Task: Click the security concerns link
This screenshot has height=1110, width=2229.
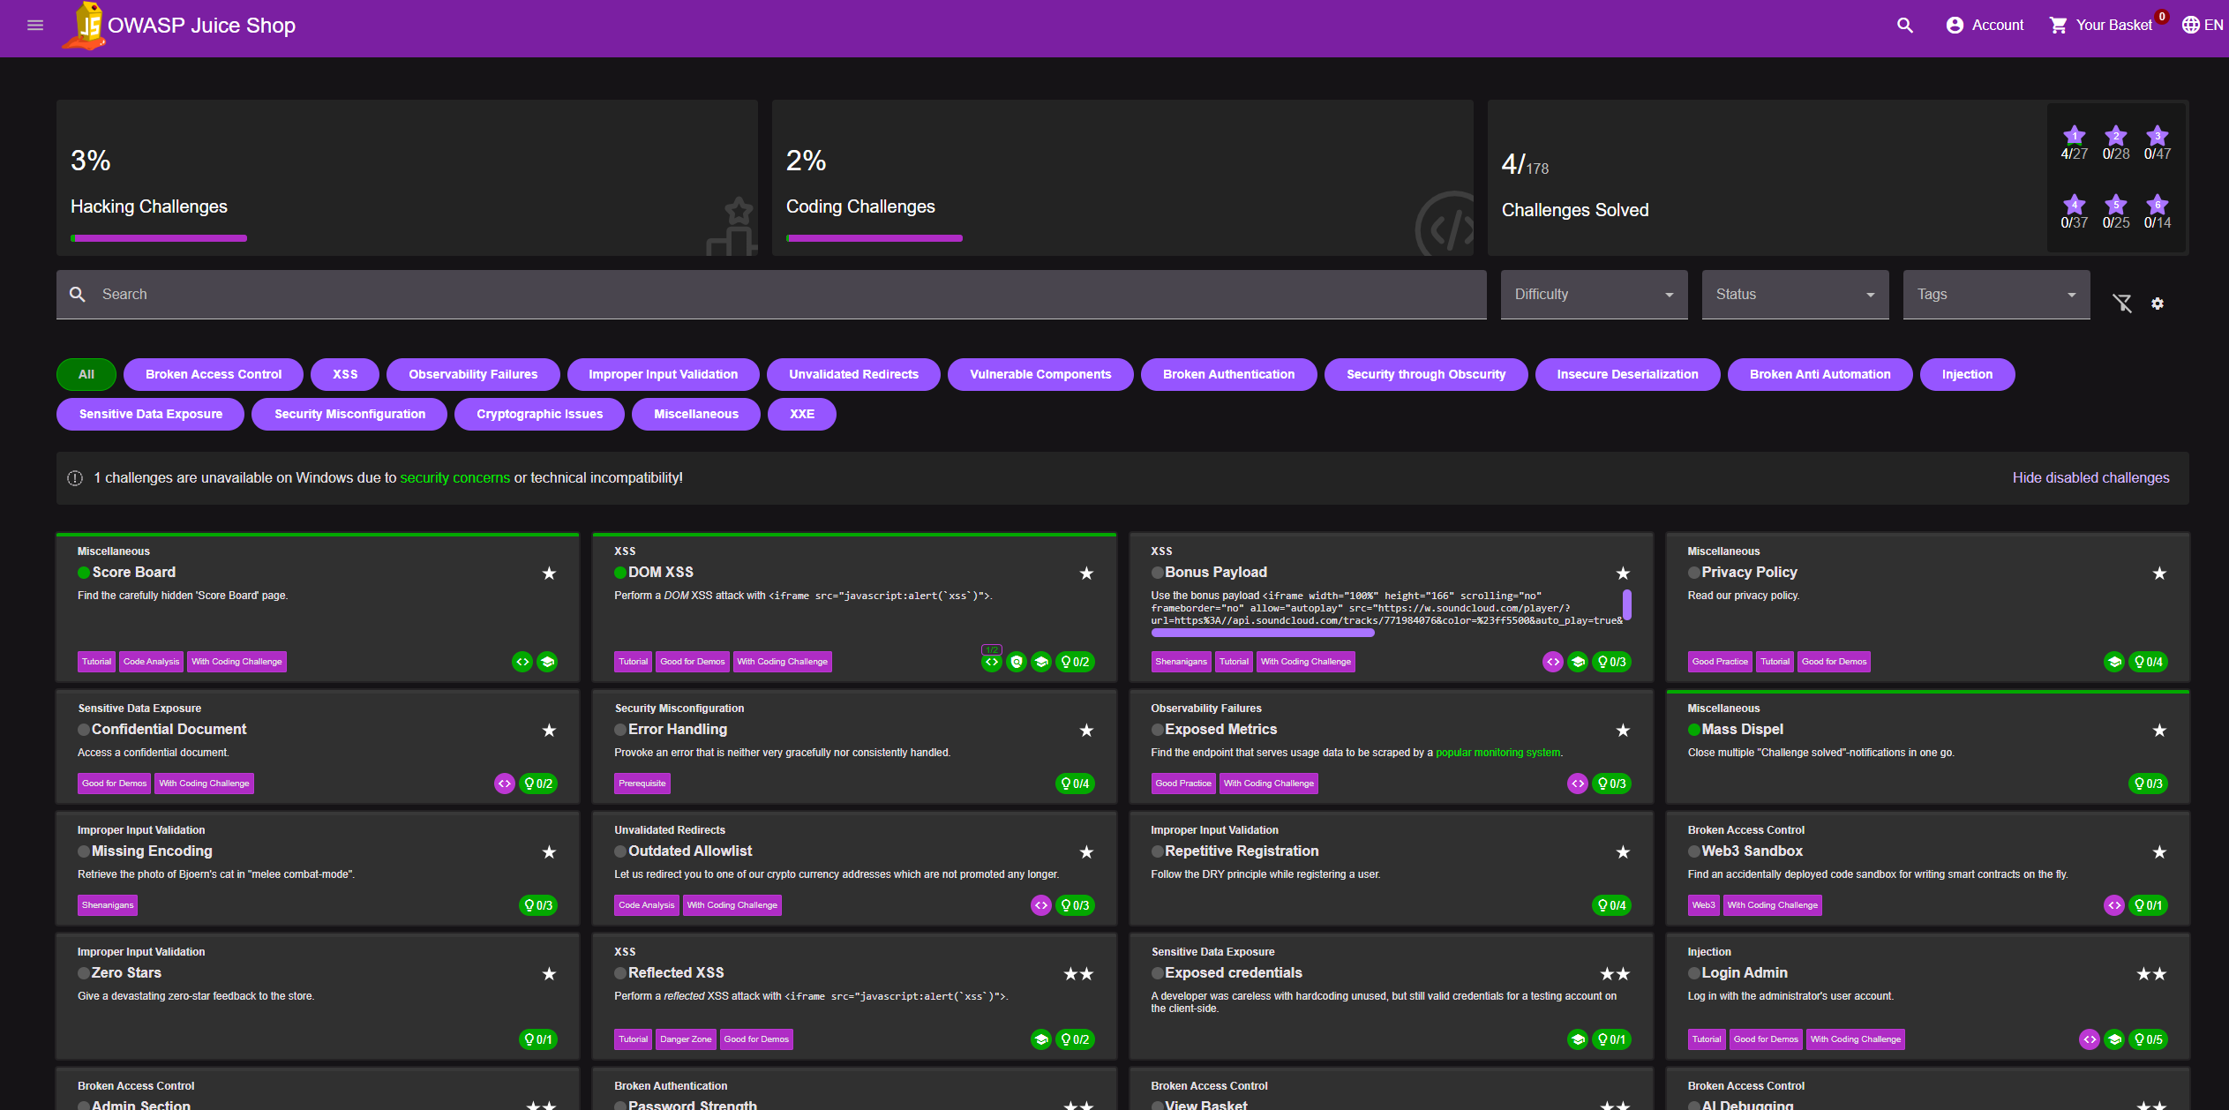Action: pos(454,478)
